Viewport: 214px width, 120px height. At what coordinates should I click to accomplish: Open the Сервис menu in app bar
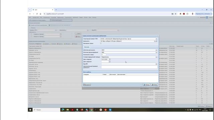(81, 18)
